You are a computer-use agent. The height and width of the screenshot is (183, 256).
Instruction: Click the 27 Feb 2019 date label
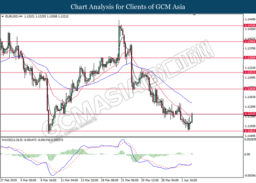click(x=9, y=180)
